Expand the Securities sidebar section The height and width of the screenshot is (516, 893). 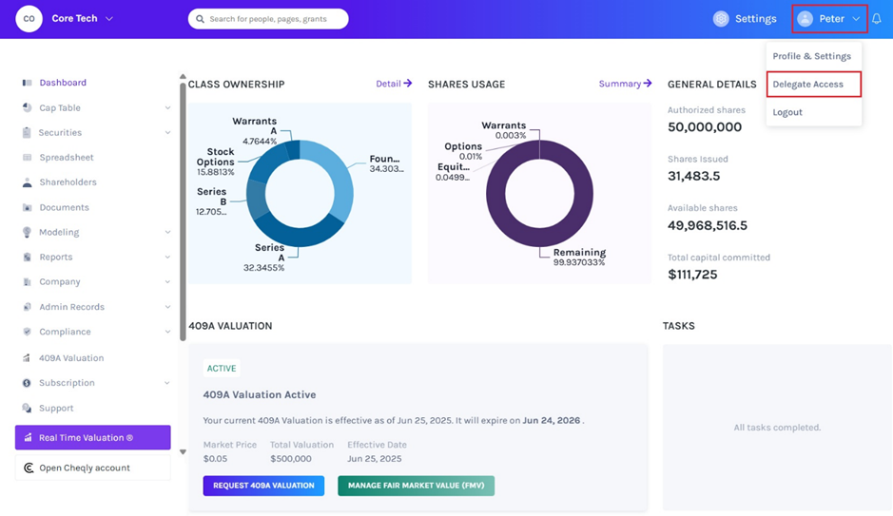[167, 132]
